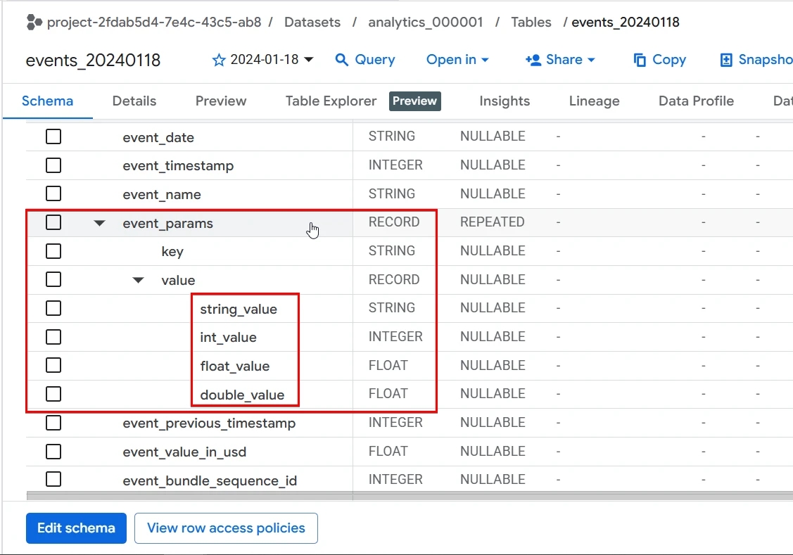
Task: Click View row access policies
Action: [226, 528]
